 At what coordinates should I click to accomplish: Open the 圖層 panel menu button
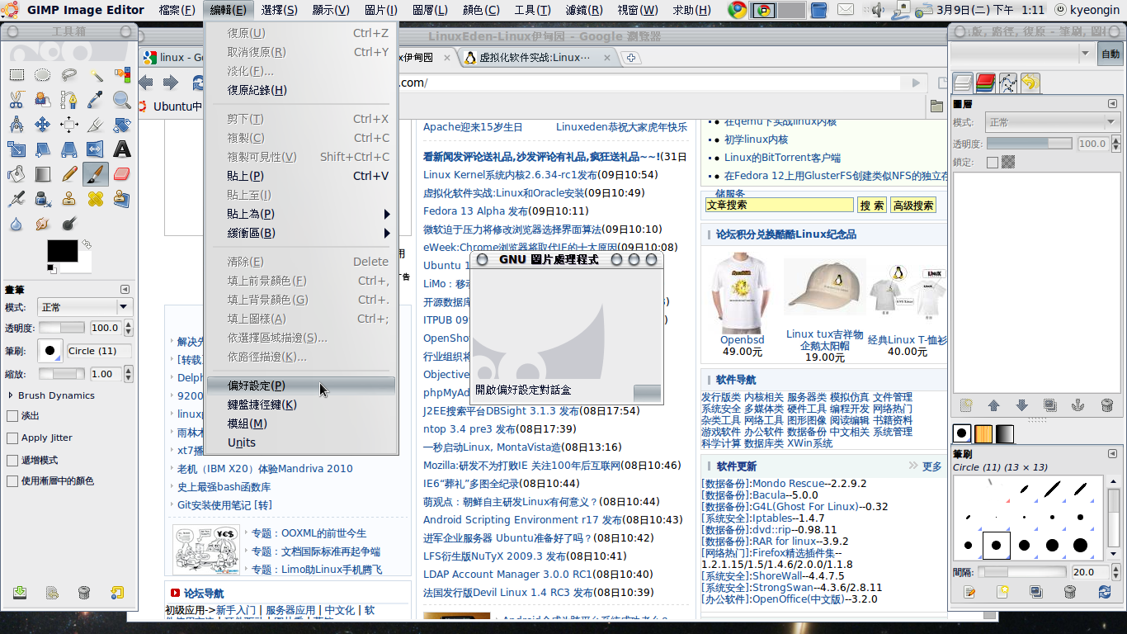coord(1112,104)
